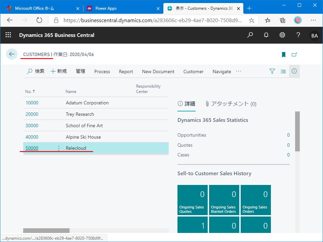The width and height of the screenshot is (323, 242).
Task: Open the app launcher waffle icon
Action: coord(8,35)
